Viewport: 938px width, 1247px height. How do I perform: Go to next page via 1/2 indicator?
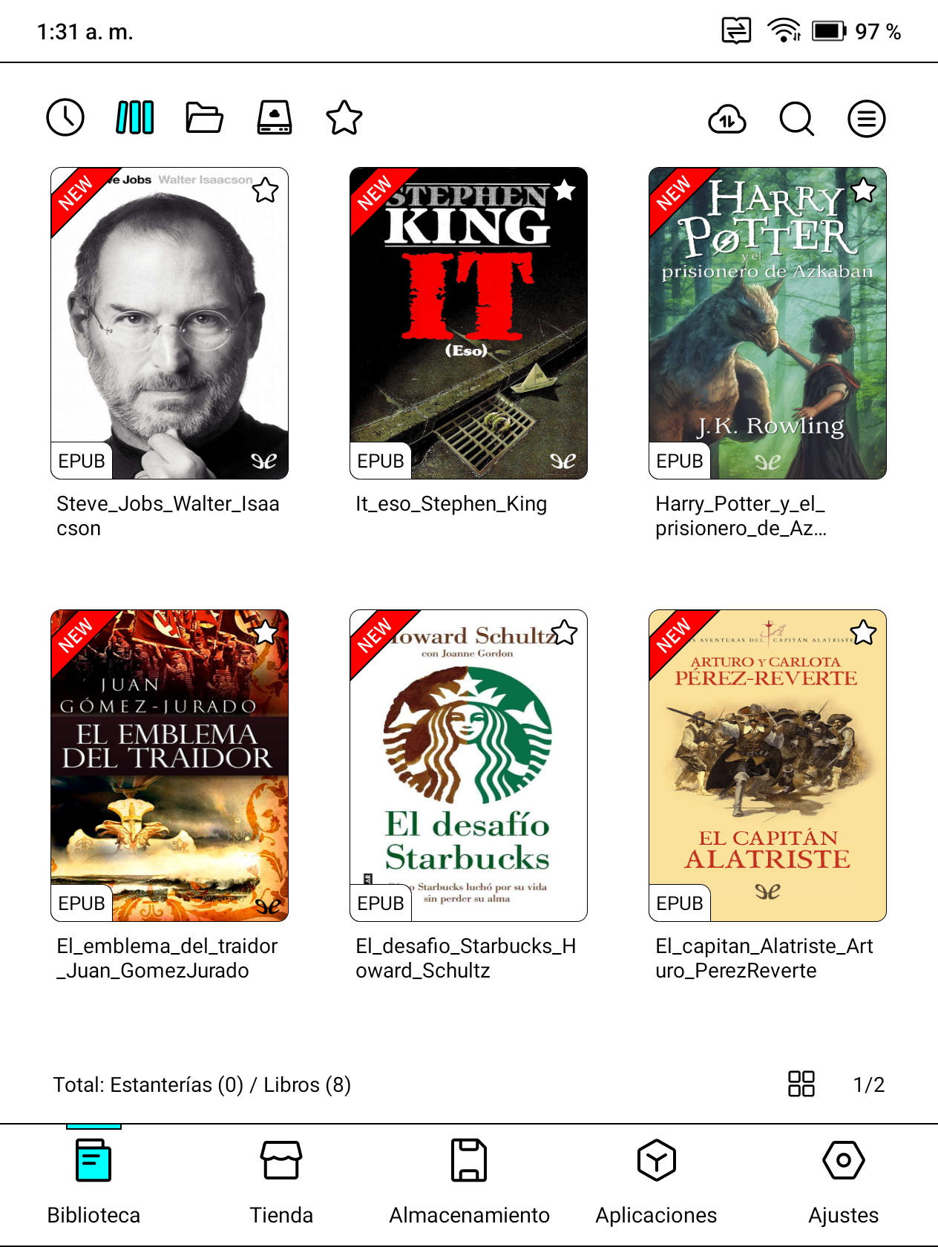click(x=869, y=1084)
